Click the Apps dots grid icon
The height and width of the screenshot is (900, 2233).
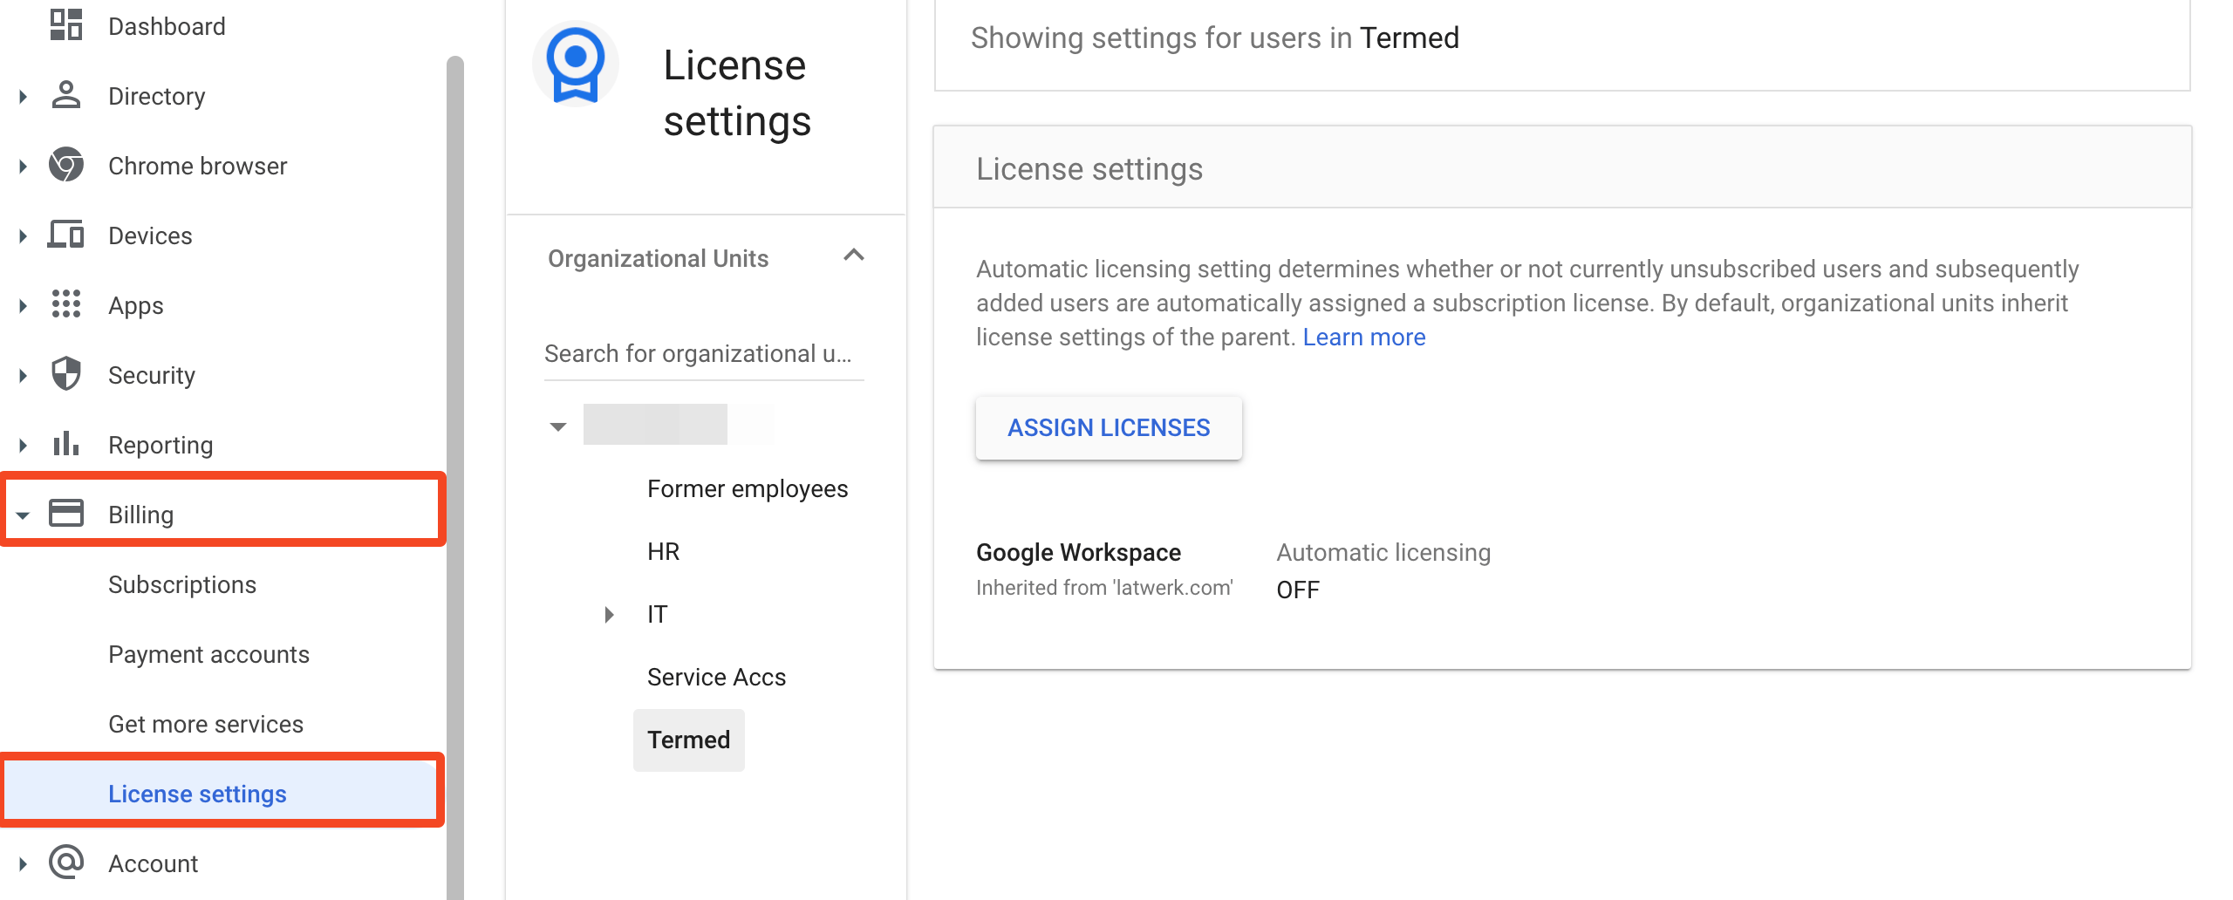click(66, 304)
